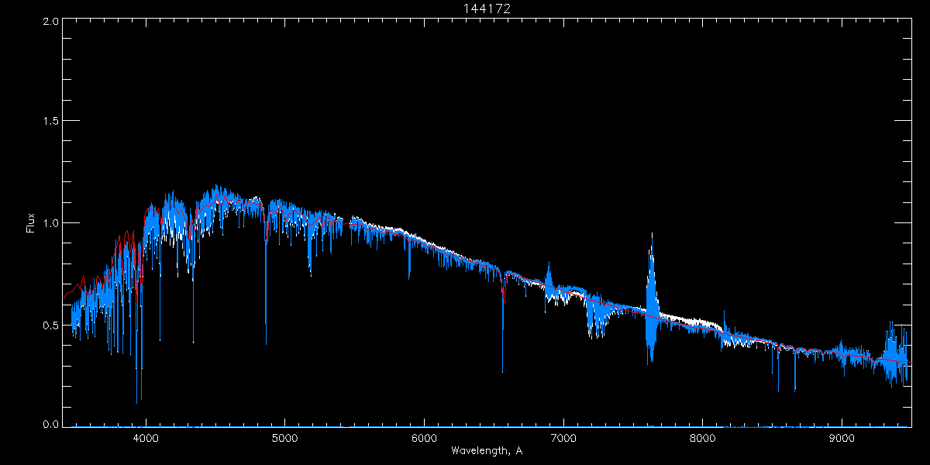This screenshot has width=930, height=465.
Task: Click the 1.0 flux tick label
Action: point(50,223)
